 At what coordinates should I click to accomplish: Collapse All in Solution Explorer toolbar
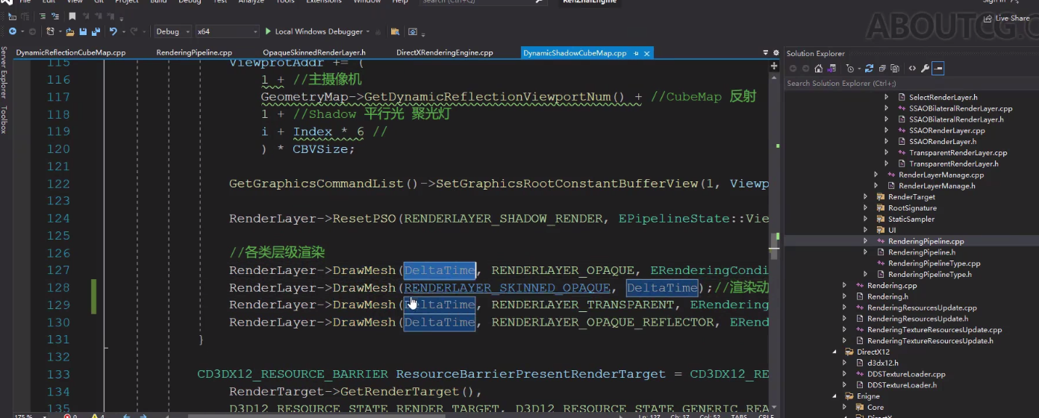pyautogui.click(x=882, y=68)
